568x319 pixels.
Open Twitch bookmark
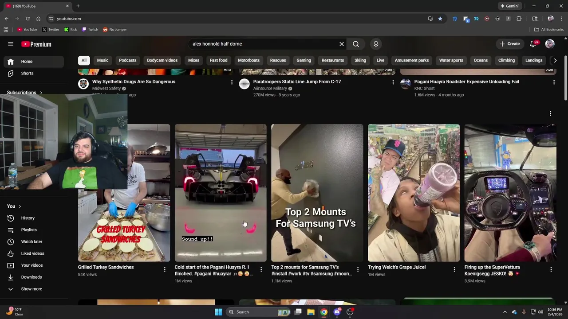(x=90, y=30)
